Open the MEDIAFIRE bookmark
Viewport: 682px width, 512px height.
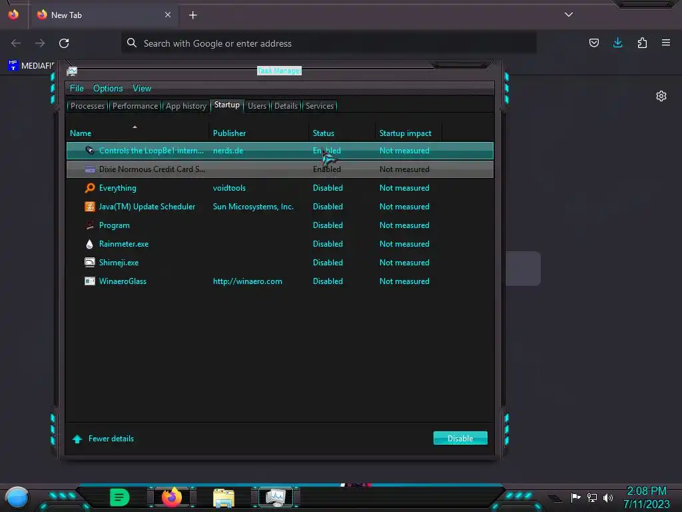31,66
